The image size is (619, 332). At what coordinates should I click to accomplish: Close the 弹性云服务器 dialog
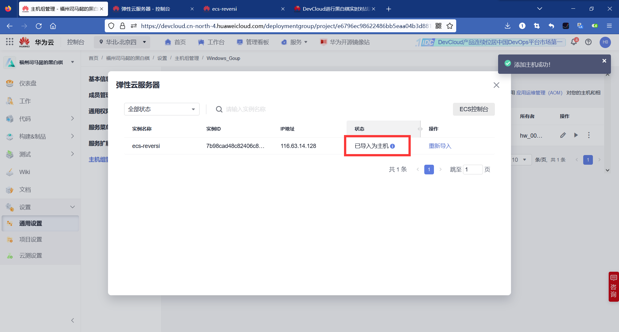tap(496, 85)
